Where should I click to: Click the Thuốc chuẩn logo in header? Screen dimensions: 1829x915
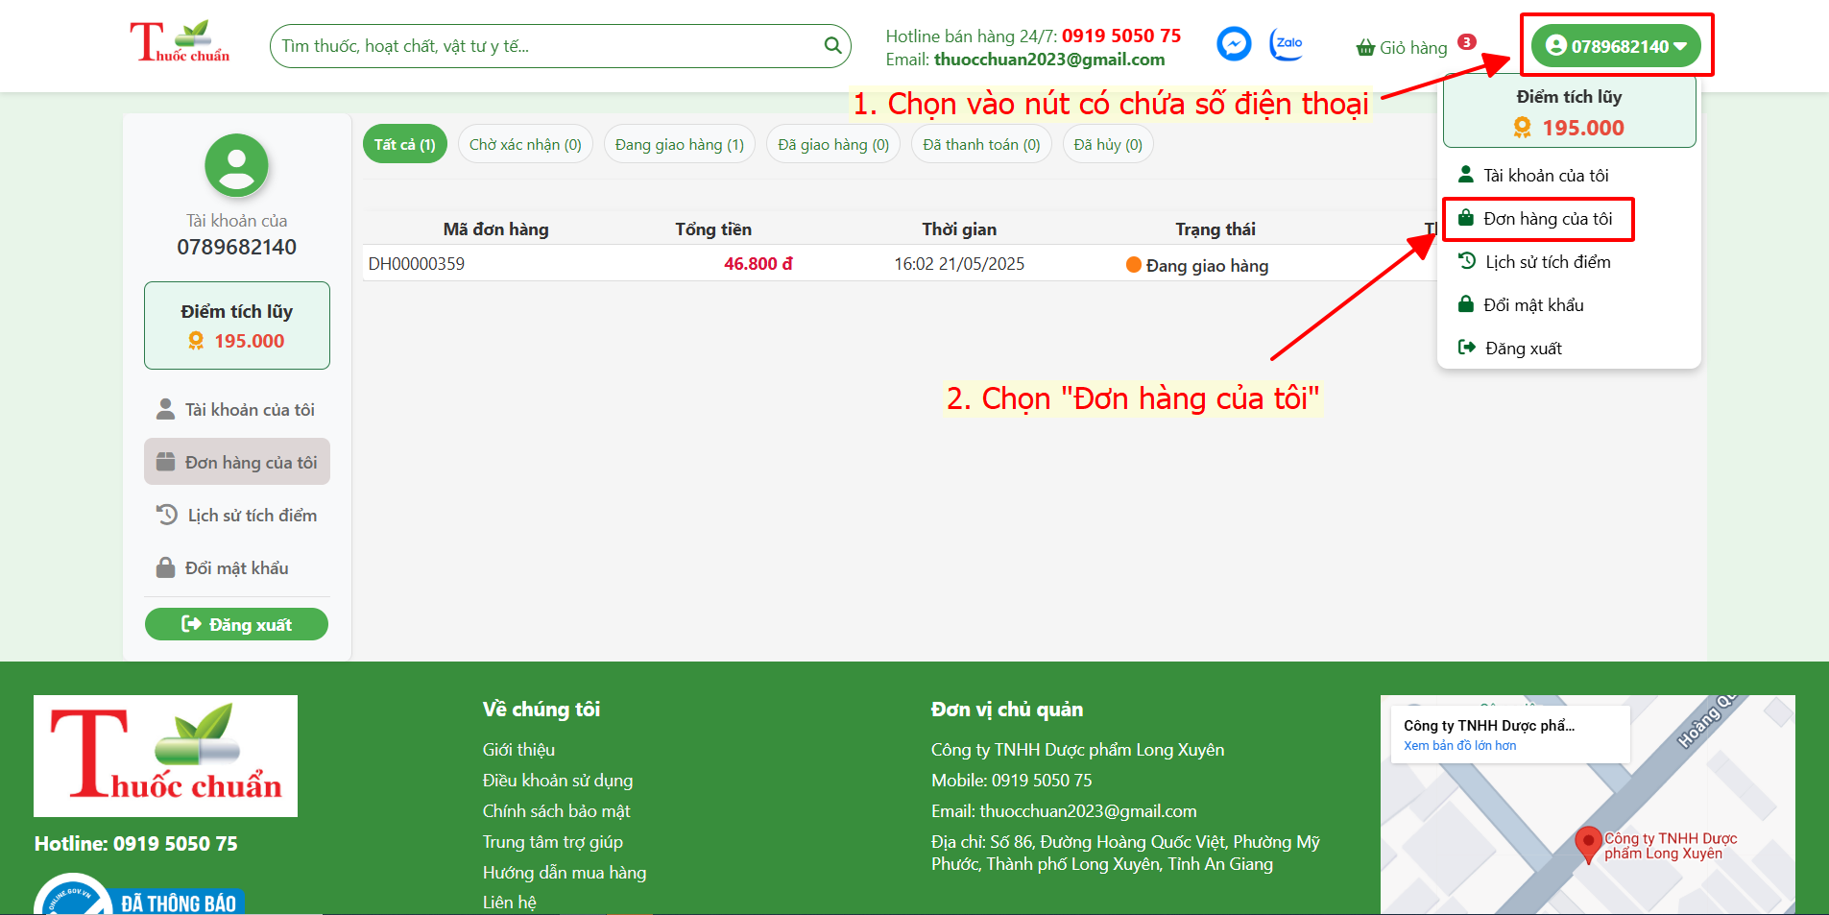coord(179,40)
